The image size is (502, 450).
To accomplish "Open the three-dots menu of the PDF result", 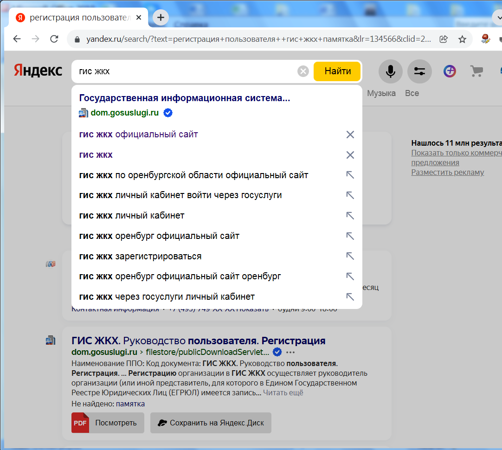I will coord(290,353).
